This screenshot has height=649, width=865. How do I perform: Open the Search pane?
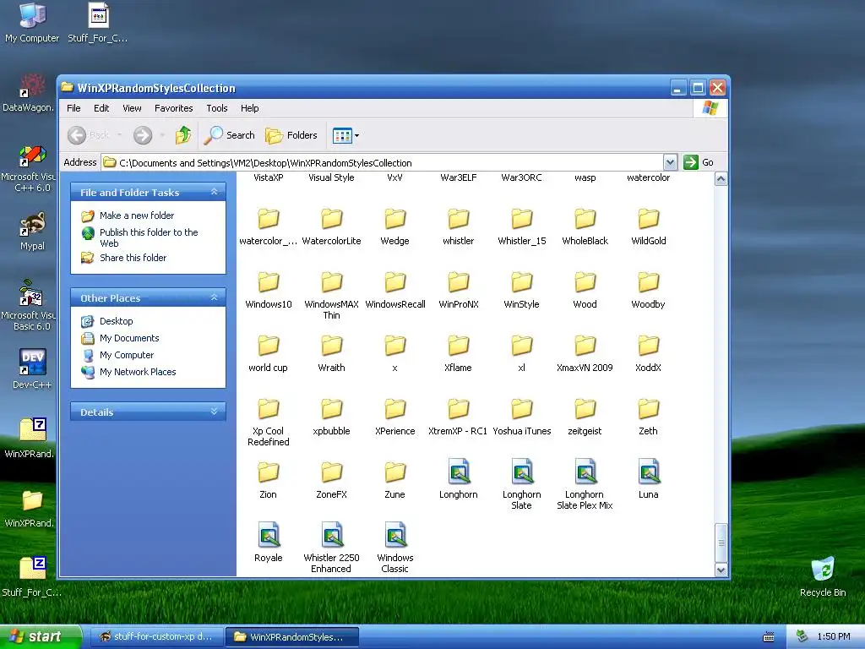coord(230,135)
